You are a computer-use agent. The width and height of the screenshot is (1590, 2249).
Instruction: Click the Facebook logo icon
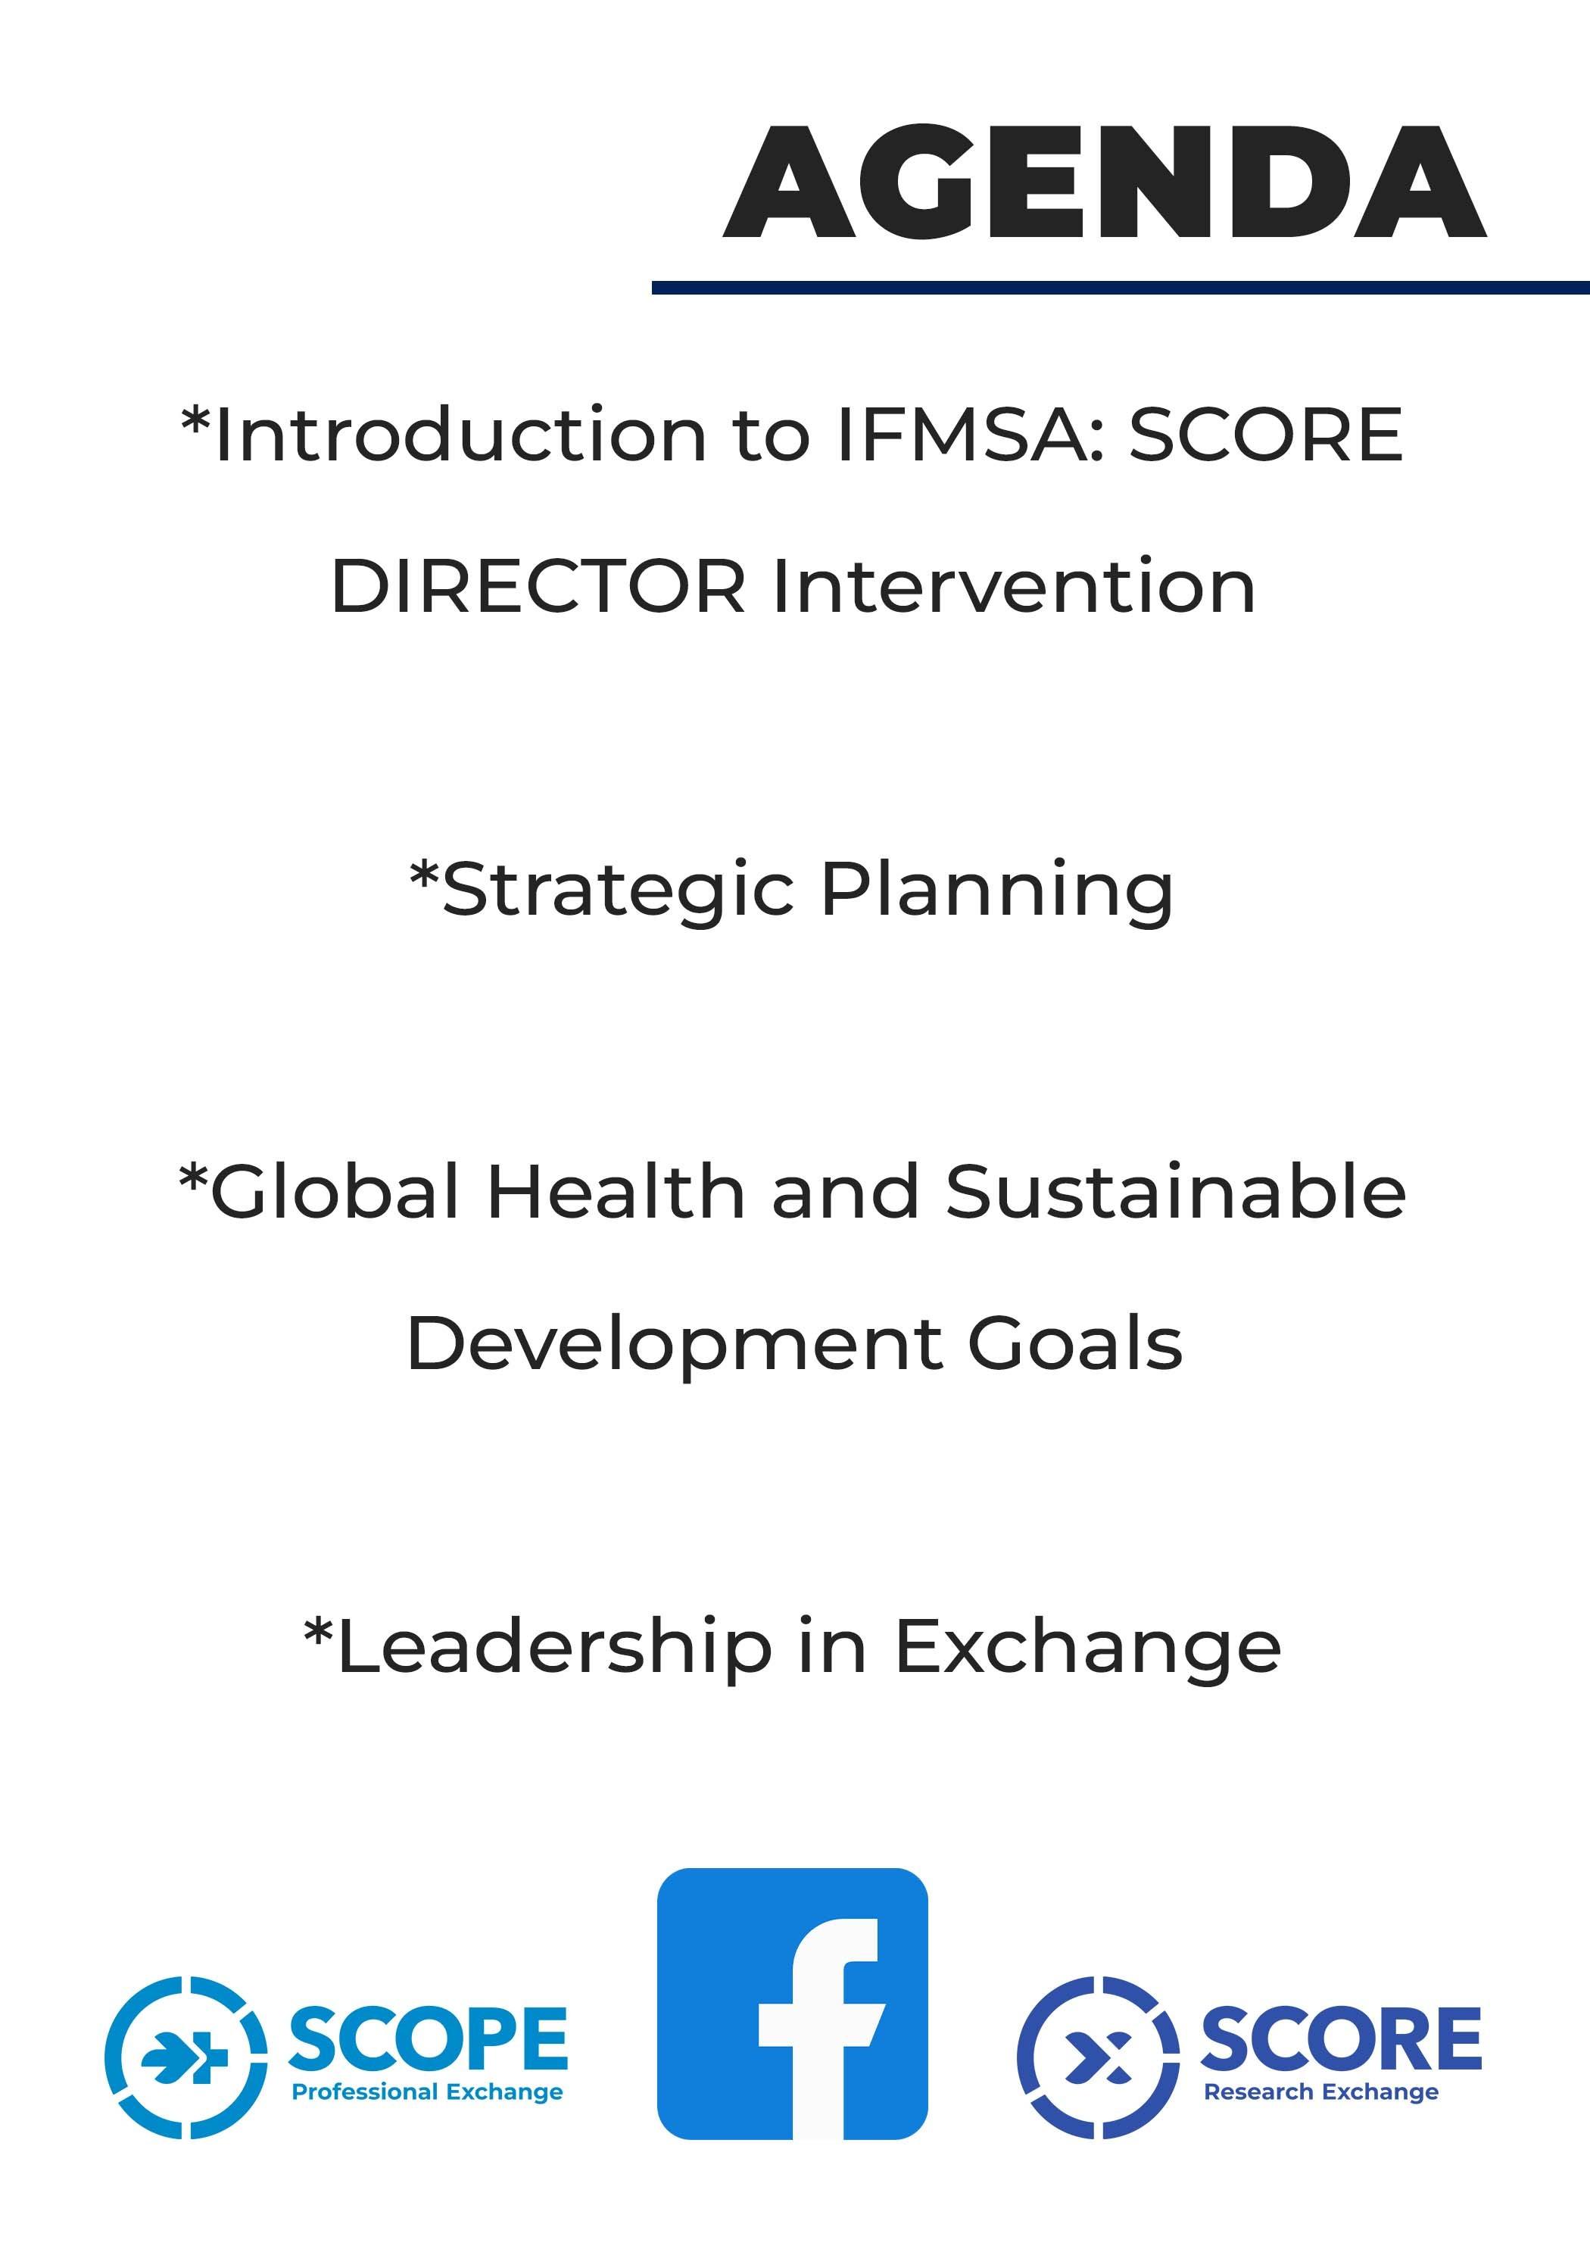[x=791, y=2003]
